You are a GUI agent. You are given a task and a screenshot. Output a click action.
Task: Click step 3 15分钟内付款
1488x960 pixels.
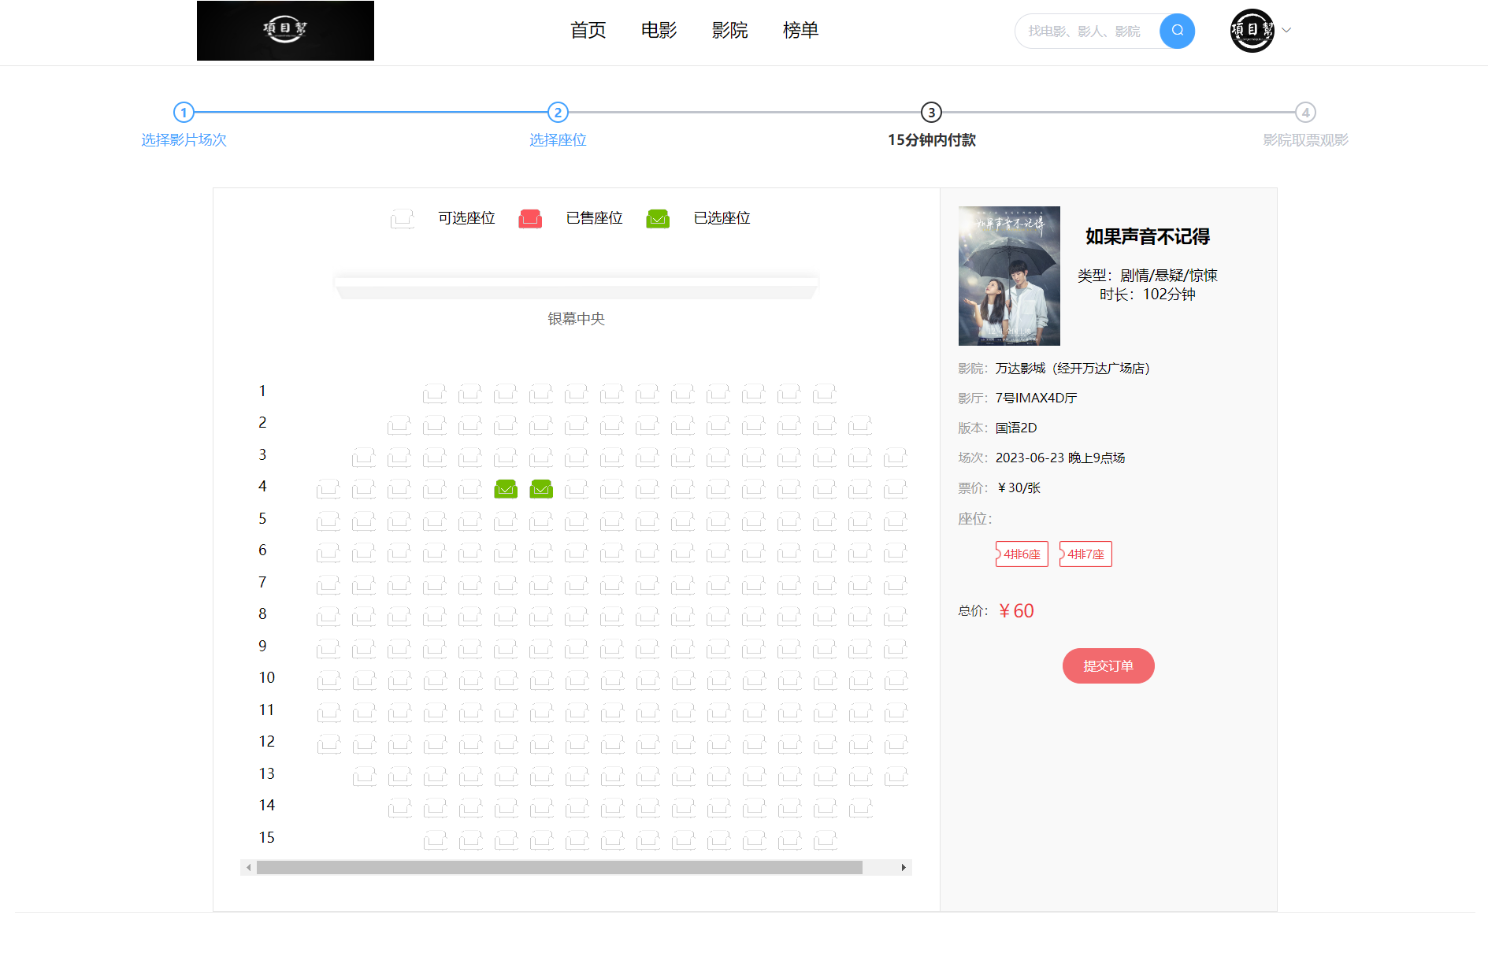[x=931, y=126]
